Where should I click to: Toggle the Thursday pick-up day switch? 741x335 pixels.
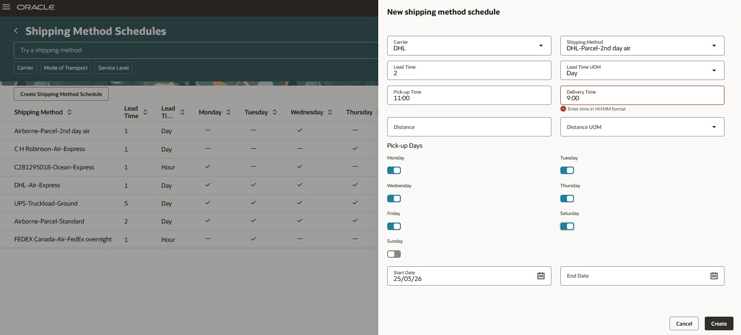click(567, 199)
